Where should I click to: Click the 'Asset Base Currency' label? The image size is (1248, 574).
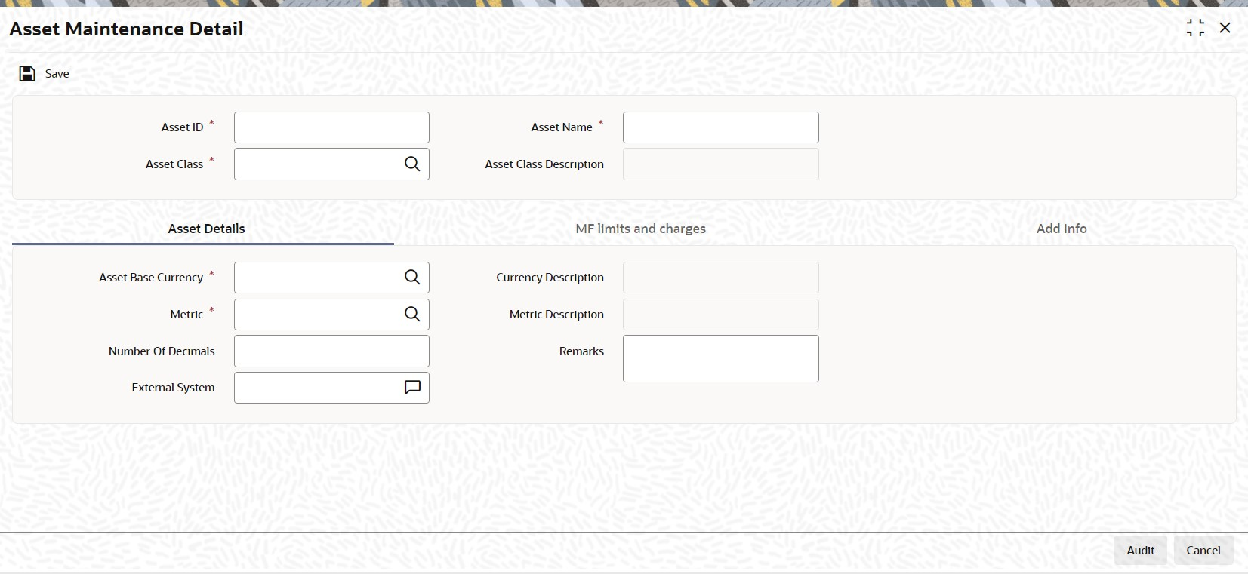point(151,278)
